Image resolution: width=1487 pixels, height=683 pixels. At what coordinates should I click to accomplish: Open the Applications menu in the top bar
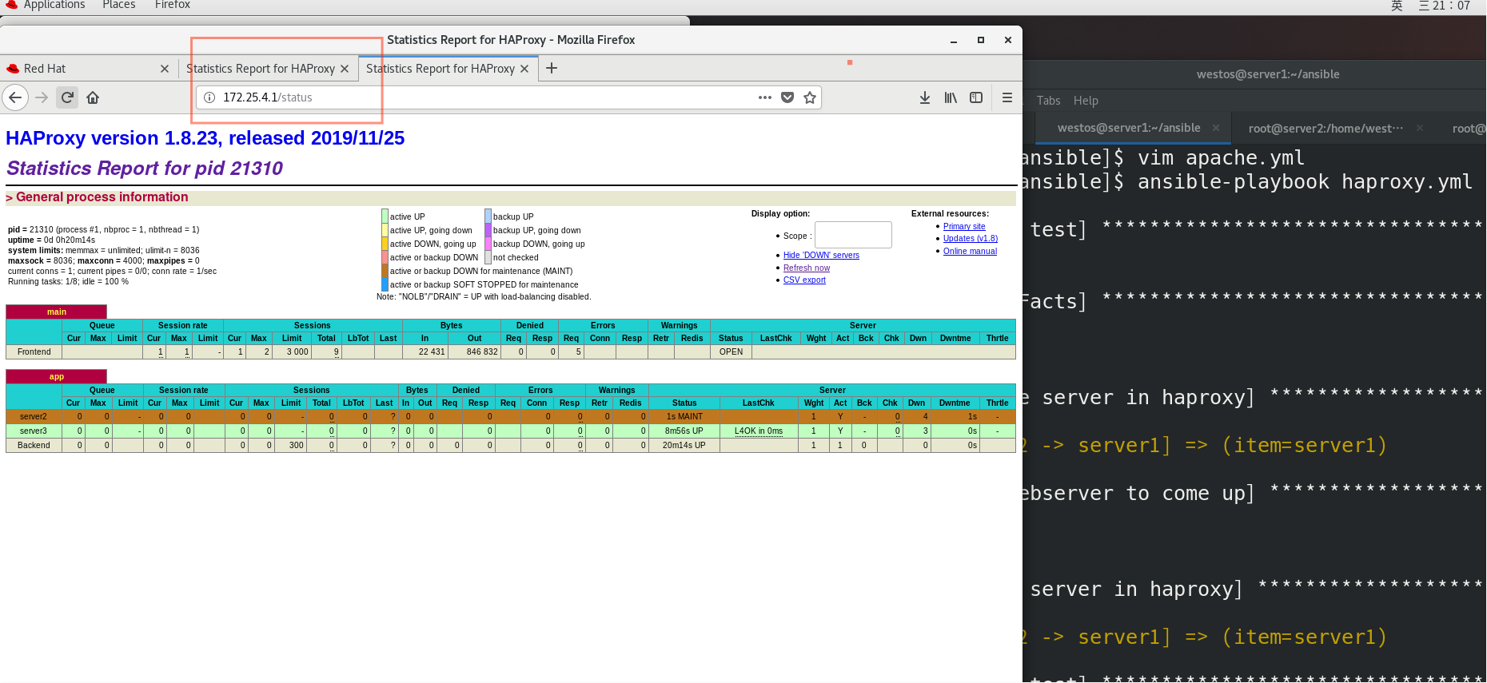tap(54, 5)
